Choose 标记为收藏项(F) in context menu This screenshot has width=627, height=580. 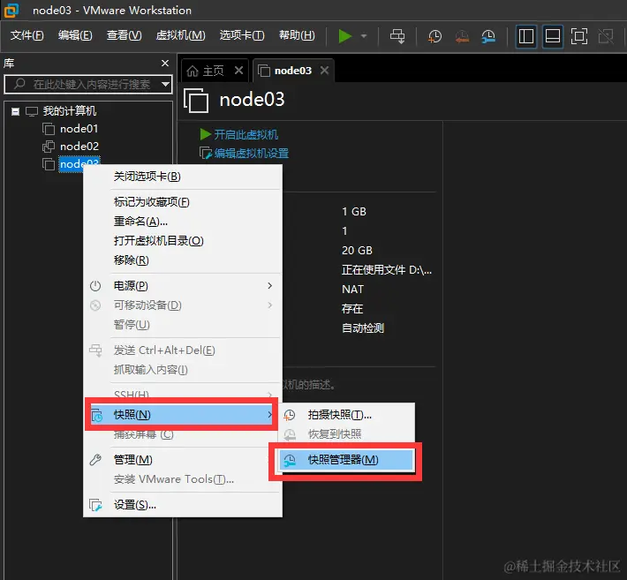click(x=183, y=202)
